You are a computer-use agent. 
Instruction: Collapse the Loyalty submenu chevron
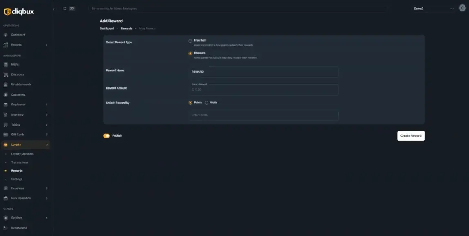click(46, 145)
